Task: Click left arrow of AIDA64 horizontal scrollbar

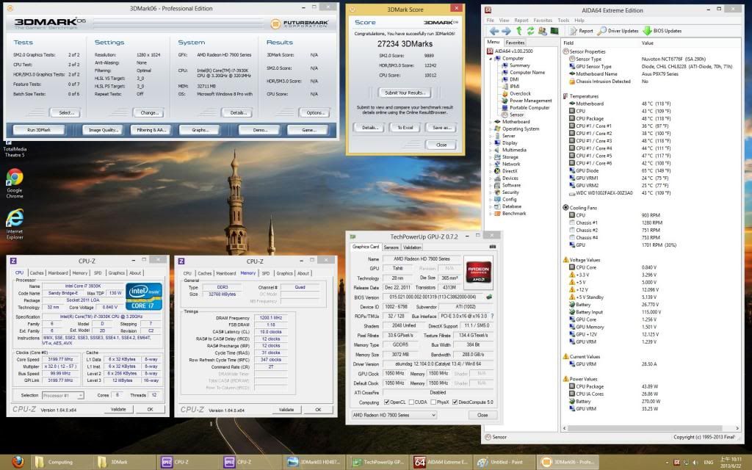Action: click(565, 428)
